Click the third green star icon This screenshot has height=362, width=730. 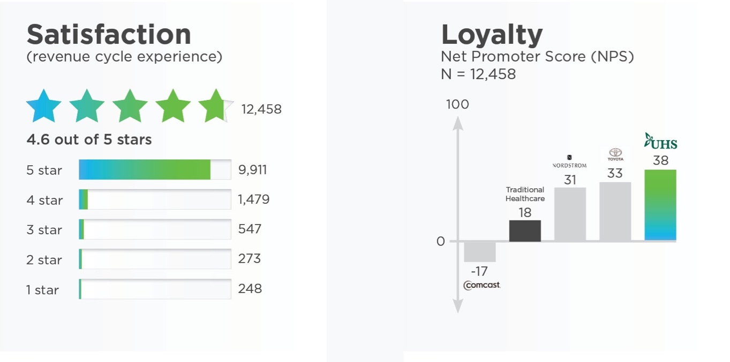click(x=130, y=106)
